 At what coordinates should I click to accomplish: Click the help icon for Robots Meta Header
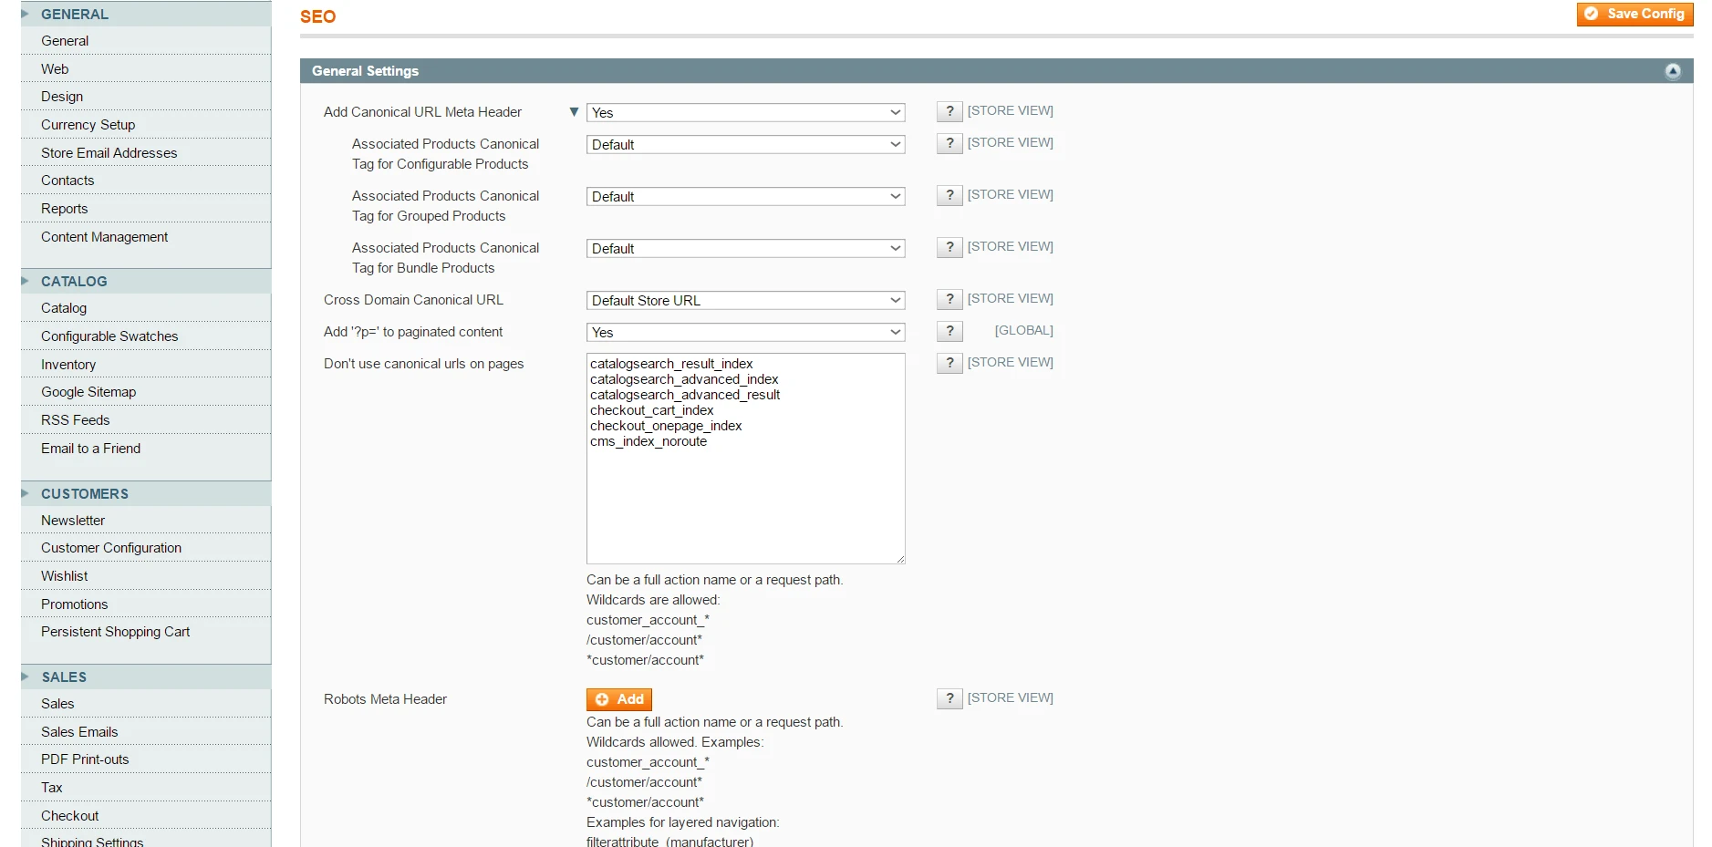tap(949, 698)
